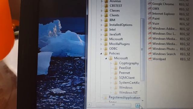The width and height of the screenshot is (193, 109).
Task: Select the CBSTEST key name
Action: tap(116, 6)
